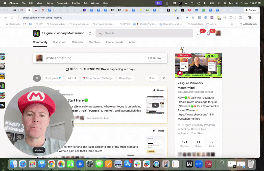This screenshot has width=264, height=171.
Task: Open the Launch Your Skool link
Action: (x=193, y=133)
